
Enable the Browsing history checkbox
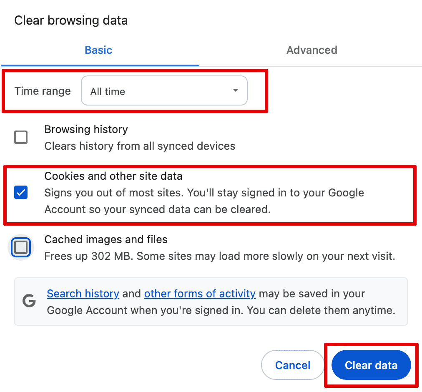click(21, 137)
